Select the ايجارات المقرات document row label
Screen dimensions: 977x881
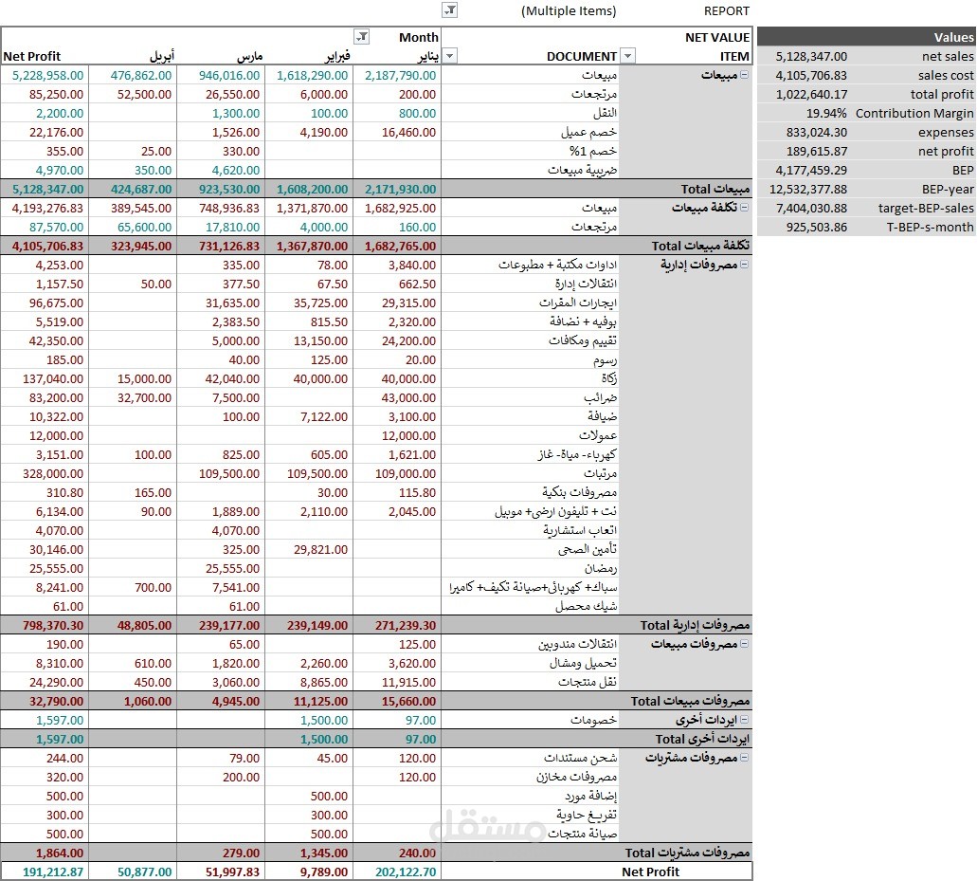[578, 303]
